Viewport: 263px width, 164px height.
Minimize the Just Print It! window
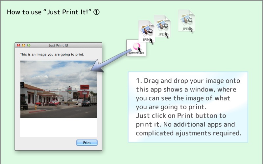point(24,45)
